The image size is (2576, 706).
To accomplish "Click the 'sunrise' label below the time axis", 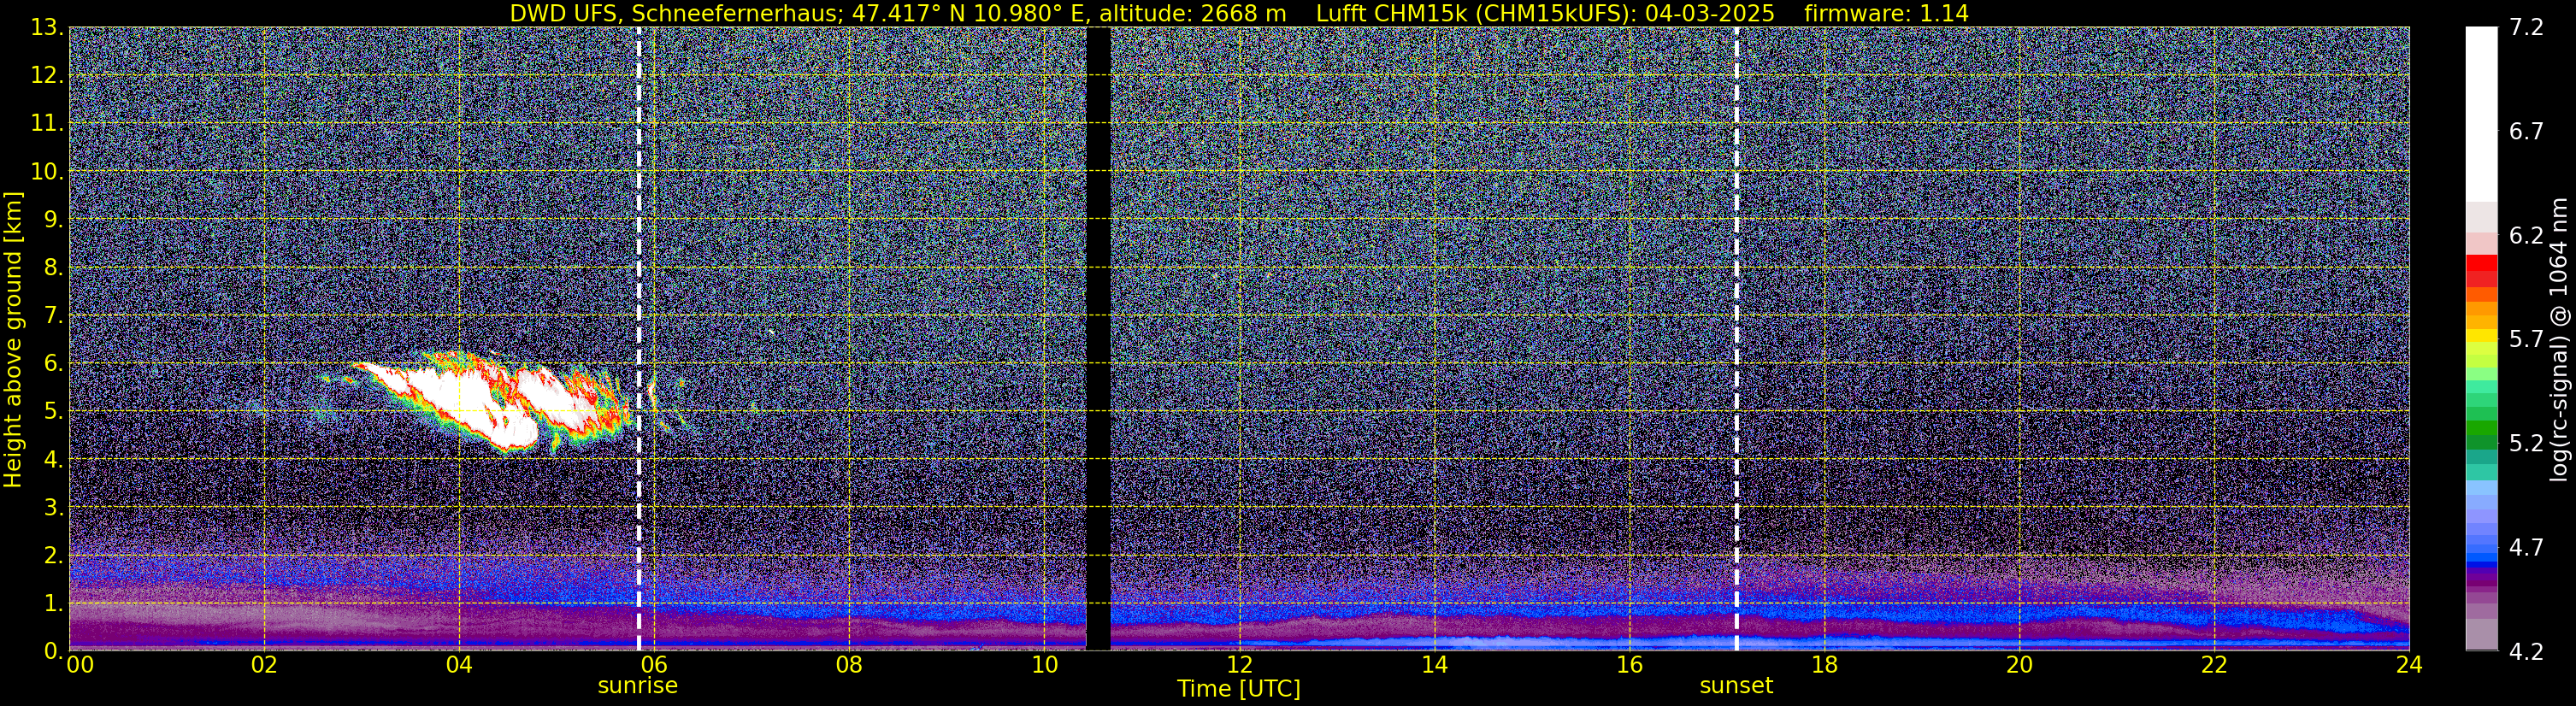I will tap(638, 686).
